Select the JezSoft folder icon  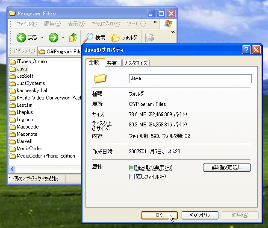(x=12, y=76)
